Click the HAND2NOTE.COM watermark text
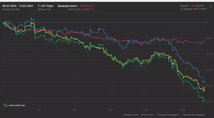This screenshot has height=118, width=214. (17, 105)
